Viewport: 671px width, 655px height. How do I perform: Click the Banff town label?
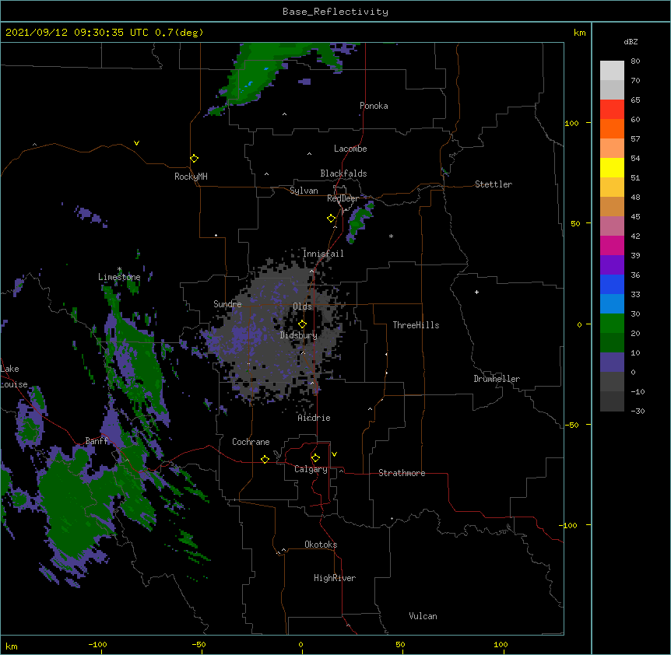pos(97,441)
